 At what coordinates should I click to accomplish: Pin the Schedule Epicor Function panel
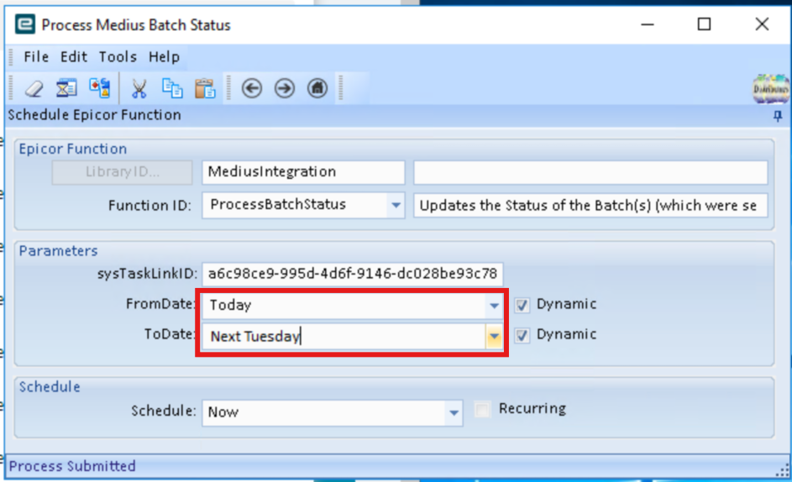(778, 116)
